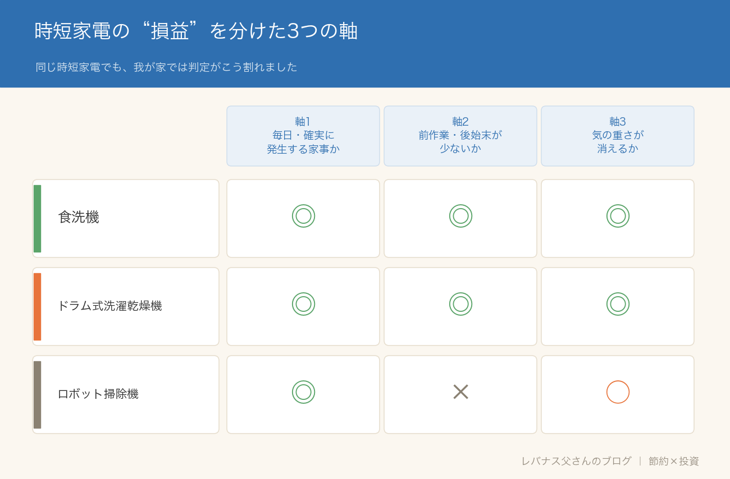Click orange single circle for ロボット掃除機
Image resolution: width=730 pixels, height=479 pixels.
click(618, 392)
